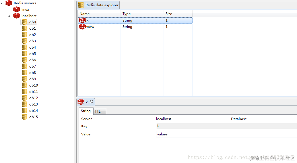
Task: Click the db2 database icon
Action: click(x=24, y=34)
